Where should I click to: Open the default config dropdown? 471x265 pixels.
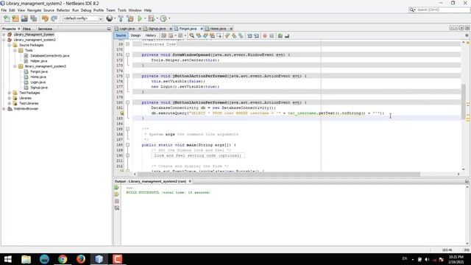pyautogui.click(x=83, y=18)
